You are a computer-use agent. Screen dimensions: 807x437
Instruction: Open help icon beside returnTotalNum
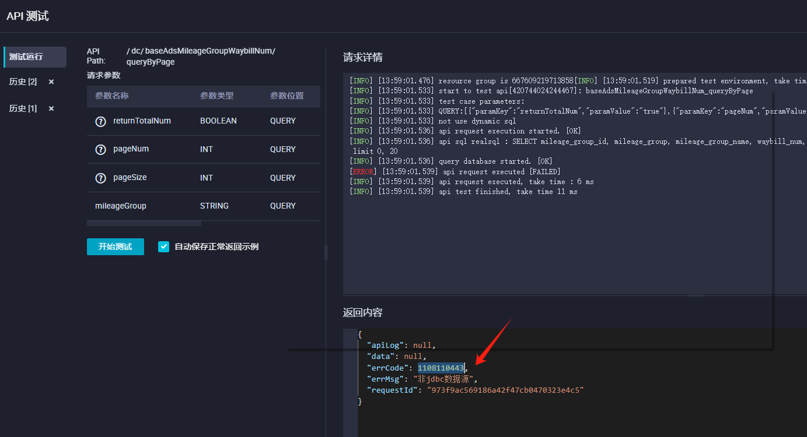(x=100, y=121)
